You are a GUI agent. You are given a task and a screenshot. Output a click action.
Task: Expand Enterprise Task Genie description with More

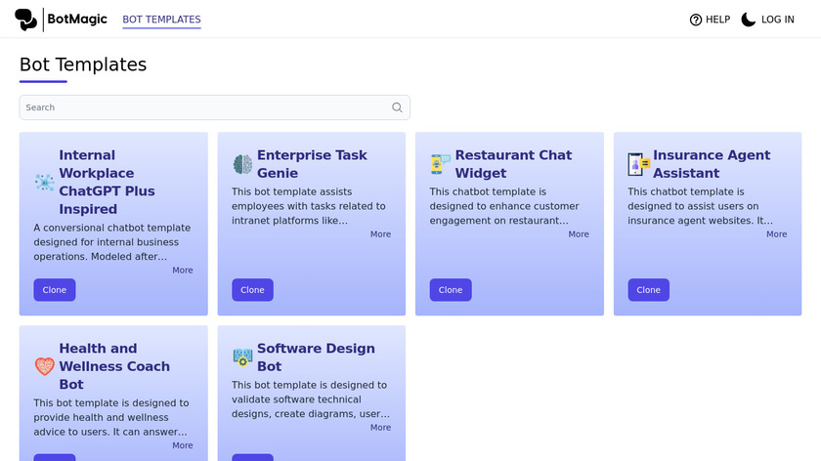380,234
